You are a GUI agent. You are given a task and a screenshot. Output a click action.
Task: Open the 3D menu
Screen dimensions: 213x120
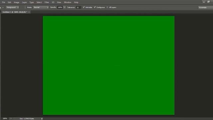coord(53,2)
